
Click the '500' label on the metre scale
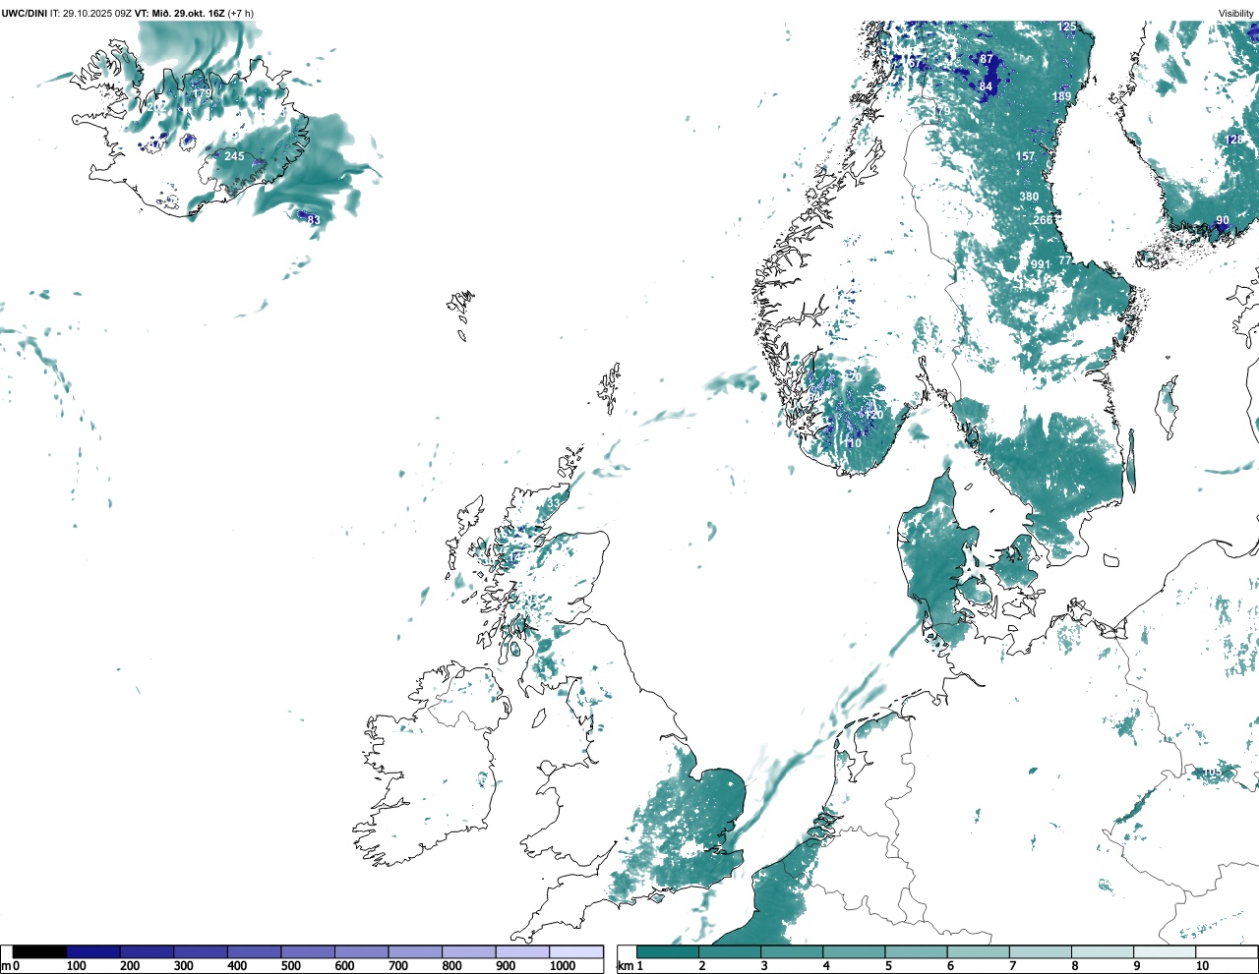pyautogui.click(x=291, y=966)
